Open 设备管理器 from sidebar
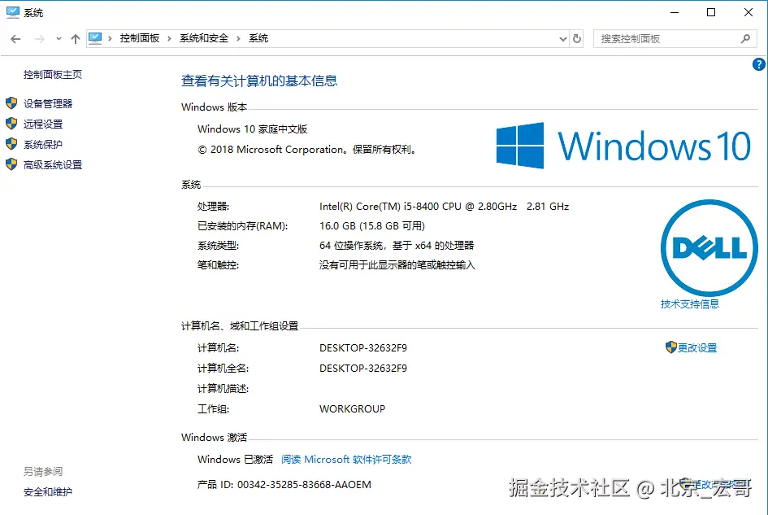 [x=48, y=103]
